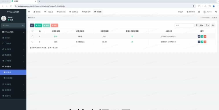Check the checkbox for row ID 4
219x110 pixels.
tap(33, 36)
